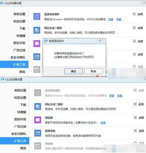Click the 网址生成二维码 QR icon in upper window
146x153 pixels.
[x=37, y=30]
